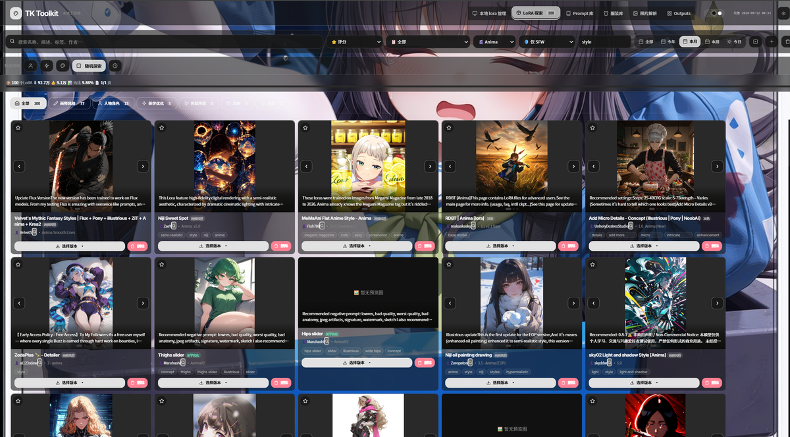
Task: Star the MeMaAni Flat Anime Style card
Action: tap(305, 128)
